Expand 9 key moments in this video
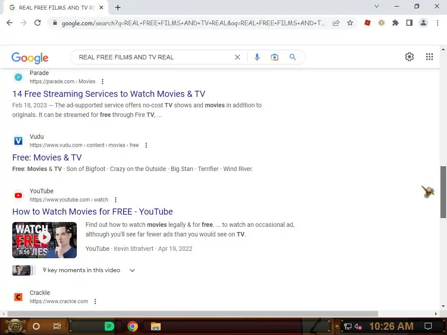The image size is (447, 335). 89,270
